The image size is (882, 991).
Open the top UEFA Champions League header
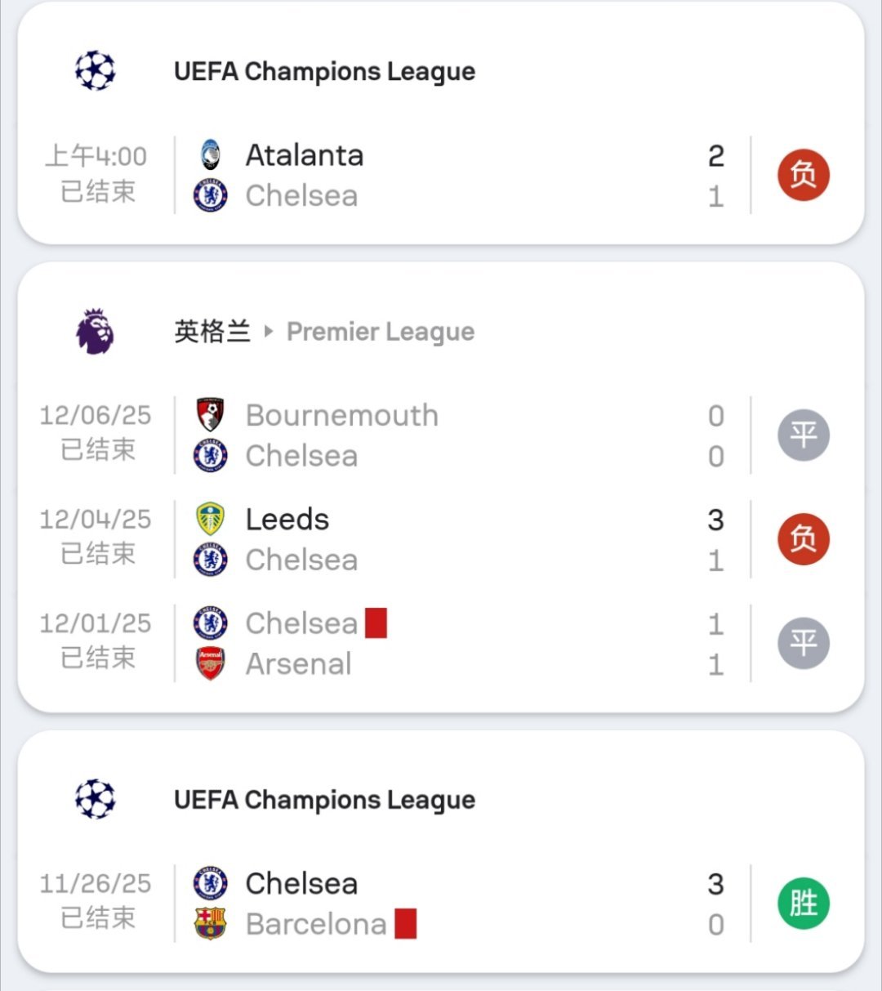(x=324, y=71)
